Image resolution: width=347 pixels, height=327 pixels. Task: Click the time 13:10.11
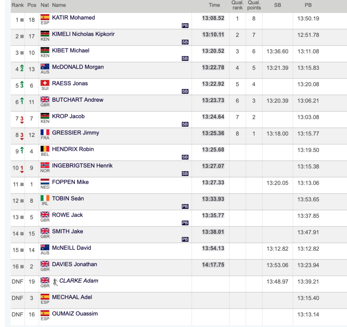pos(213,34)
